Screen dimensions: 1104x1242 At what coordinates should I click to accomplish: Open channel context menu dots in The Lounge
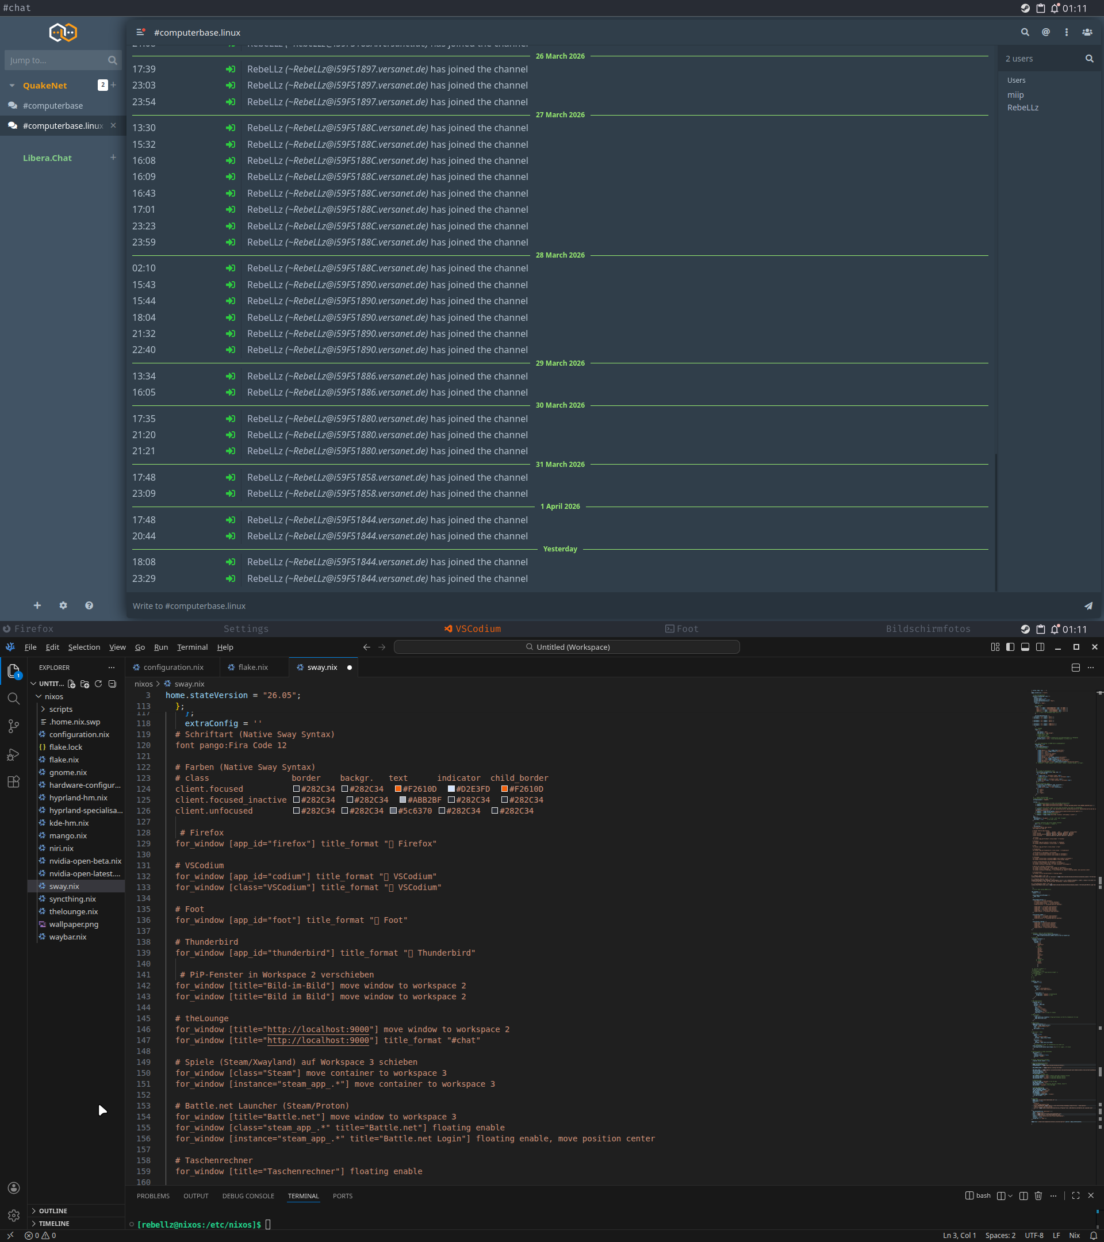coord(1066,32)
